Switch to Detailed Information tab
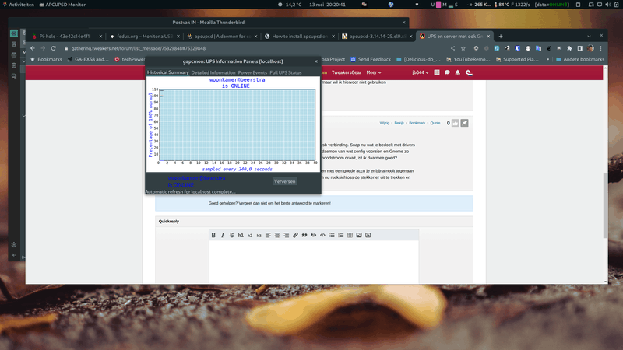 tap(213, 72)
